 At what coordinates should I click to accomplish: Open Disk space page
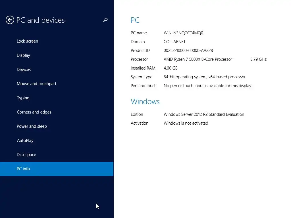57,155
